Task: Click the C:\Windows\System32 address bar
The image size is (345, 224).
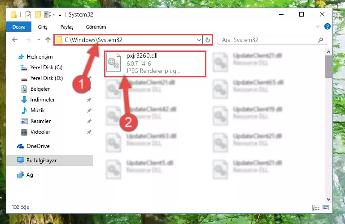Action: pos(128,40)
